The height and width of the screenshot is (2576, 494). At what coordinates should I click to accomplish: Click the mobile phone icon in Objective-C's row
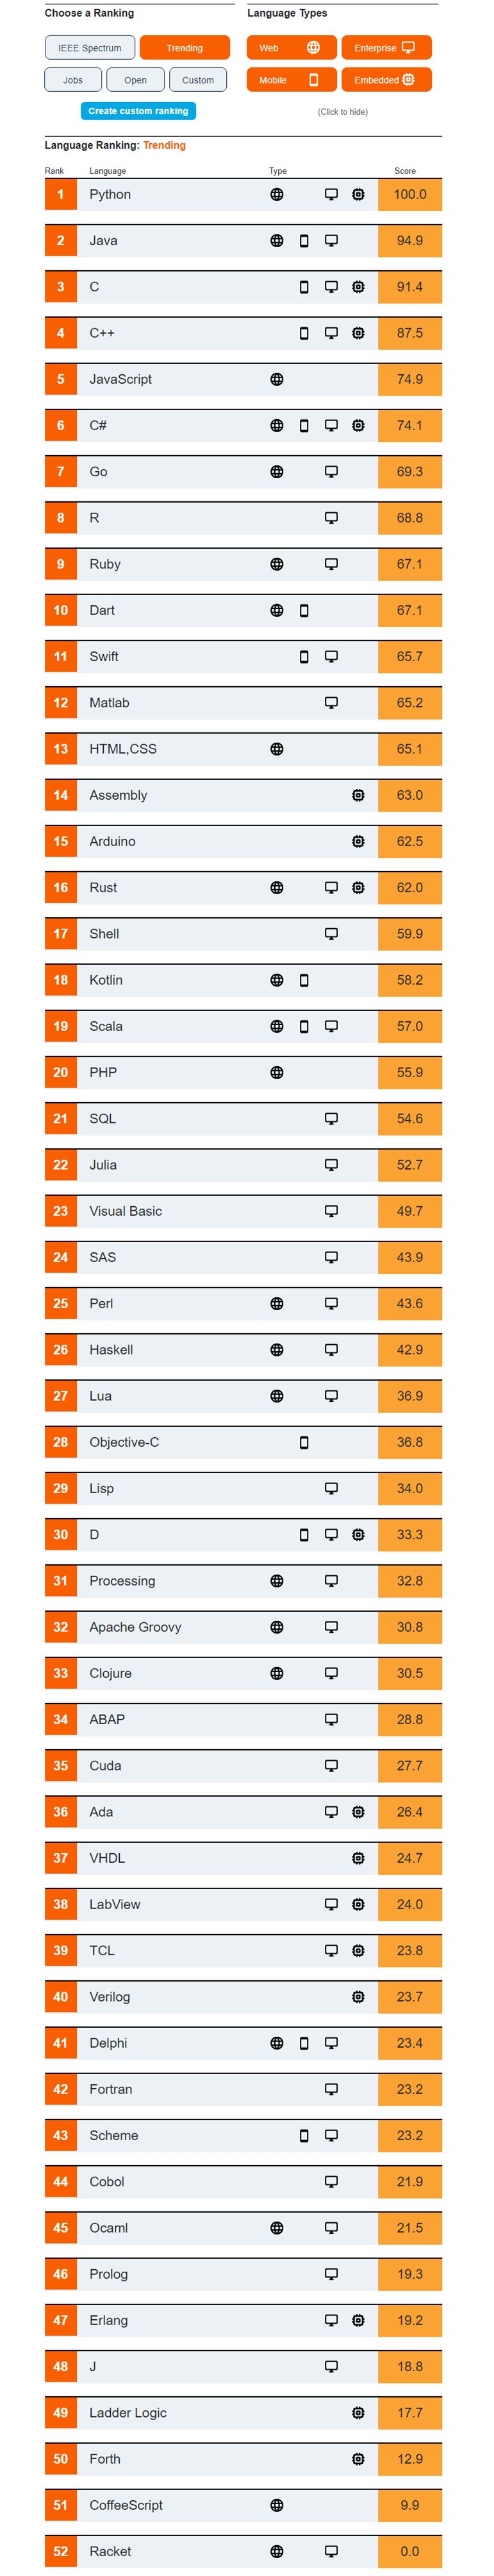(304, 1442)
